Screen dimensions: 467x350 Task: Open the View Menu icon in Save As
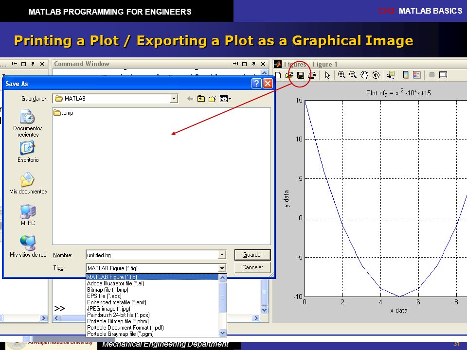click(225, 99)
